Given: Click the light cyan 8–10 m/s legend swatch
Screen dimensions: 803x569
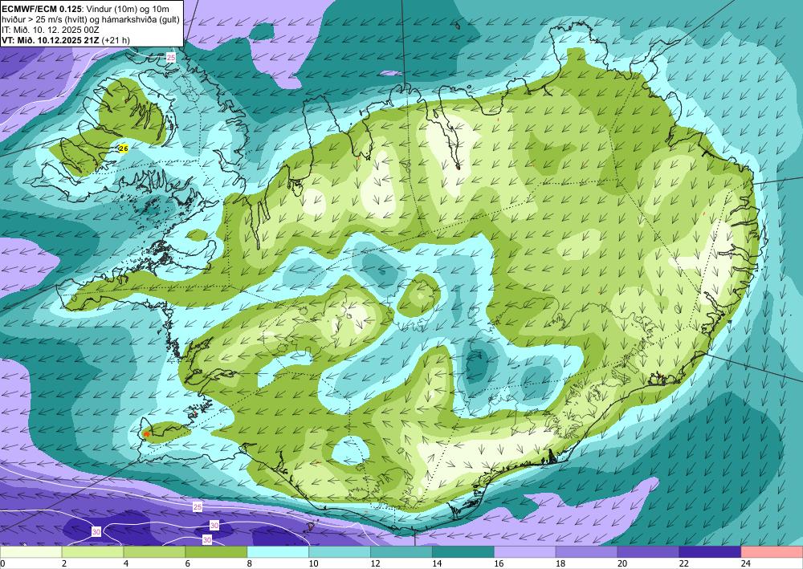Looking at the screenshot, I should point(278,552).
